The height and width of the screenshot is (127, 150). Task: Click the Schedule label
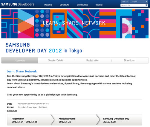click(12, 111)
